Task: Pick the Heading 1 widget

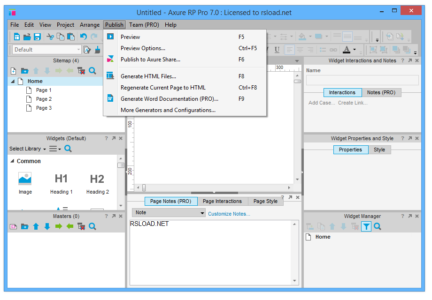Action: pyautogui.click(x=61, y=184)
